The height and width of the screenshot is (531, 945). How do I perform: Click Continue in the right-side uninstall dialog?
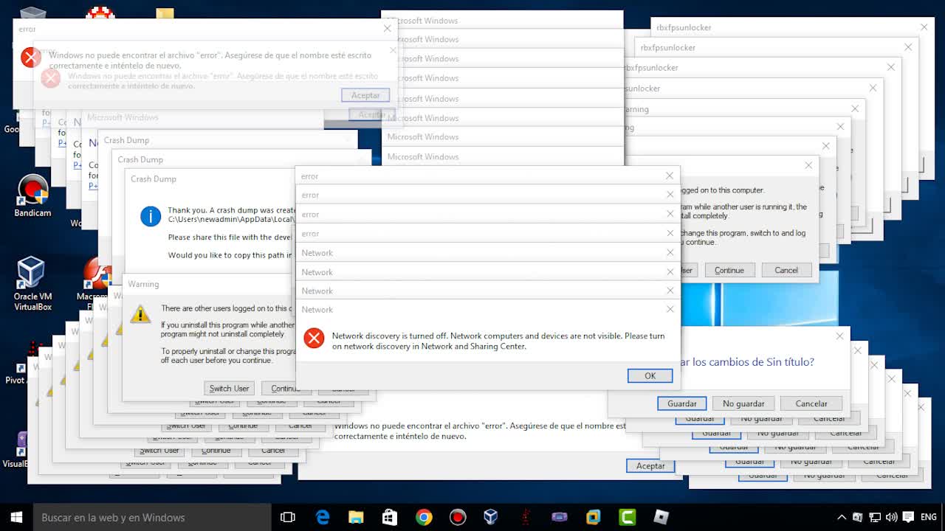729,270
